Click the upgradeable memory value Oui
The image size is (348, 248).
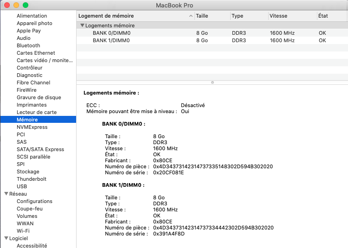click(185, 111)
